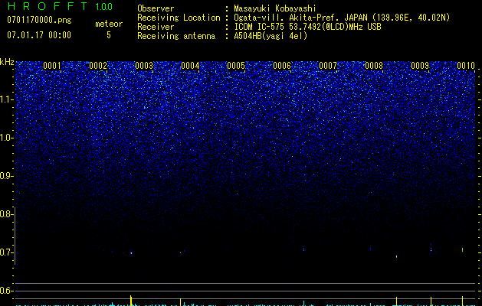The height and width of the screenshot is (306, 482).
Task: Click the 'meteor' count label
Action: click(109, 24)
